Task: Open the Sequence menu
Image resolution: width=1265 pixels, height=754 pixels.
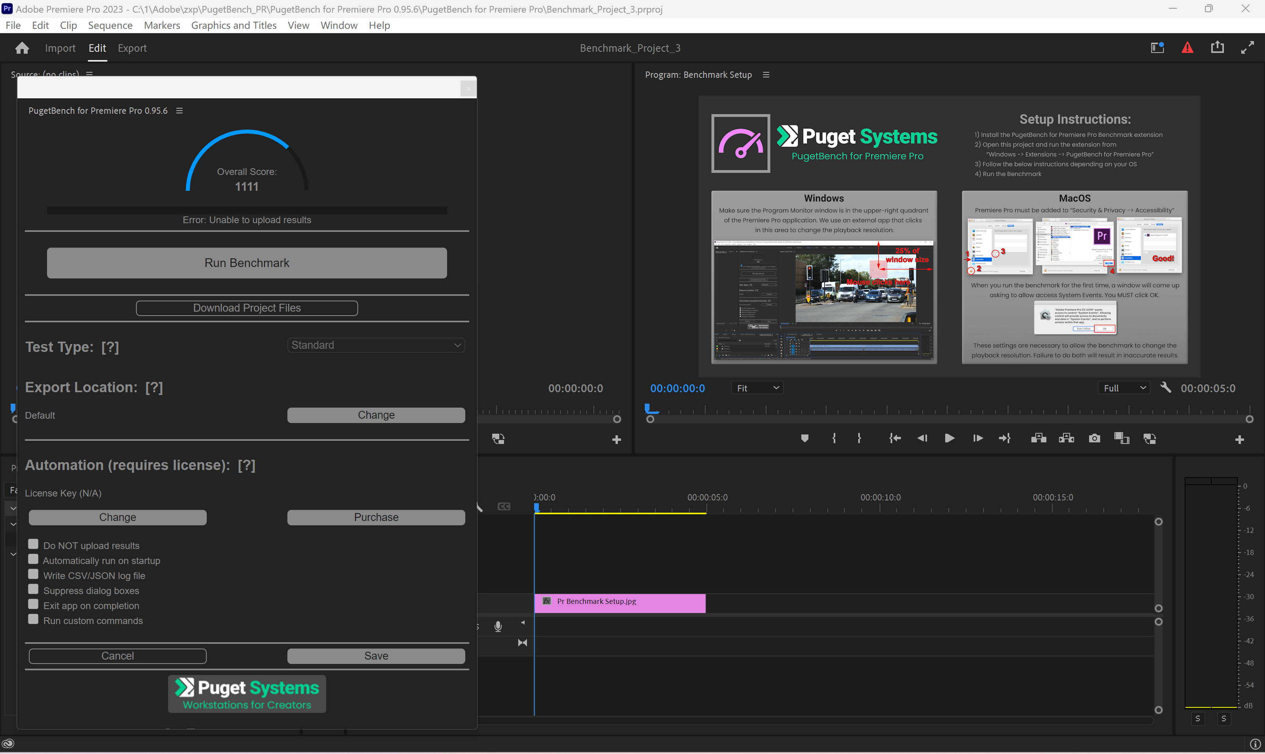Action: point(110,25)
